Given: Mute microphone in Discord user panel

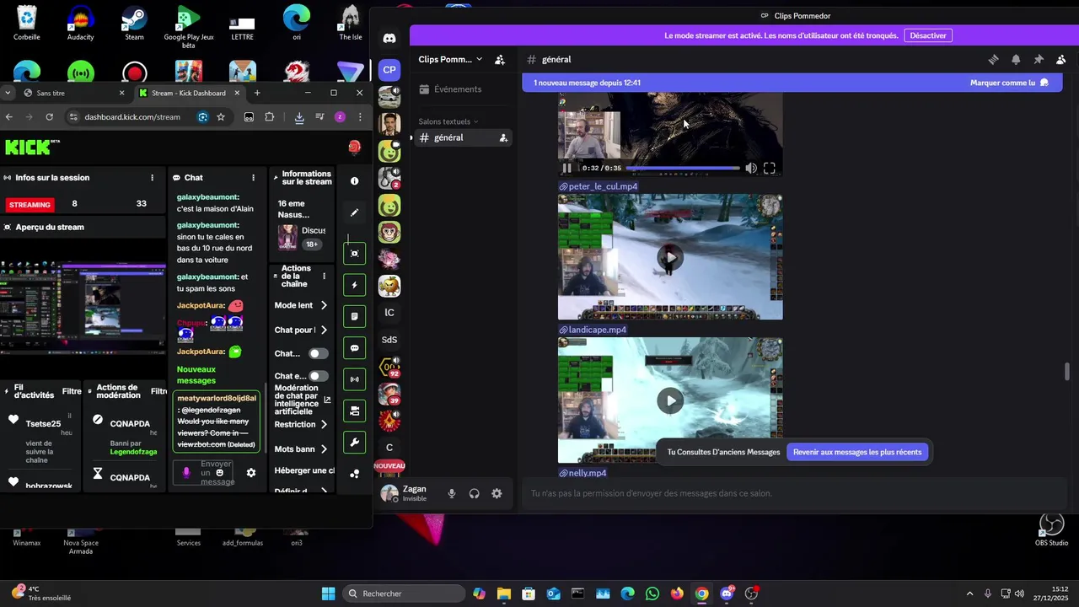Looking at the screenshot, I should (452, 493).
